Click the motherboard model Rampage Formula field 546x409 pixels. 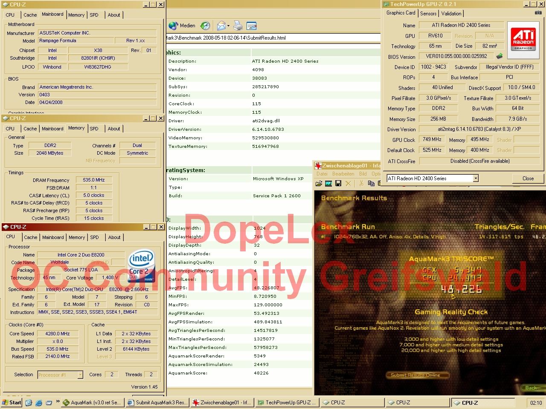tap(76, 41)
